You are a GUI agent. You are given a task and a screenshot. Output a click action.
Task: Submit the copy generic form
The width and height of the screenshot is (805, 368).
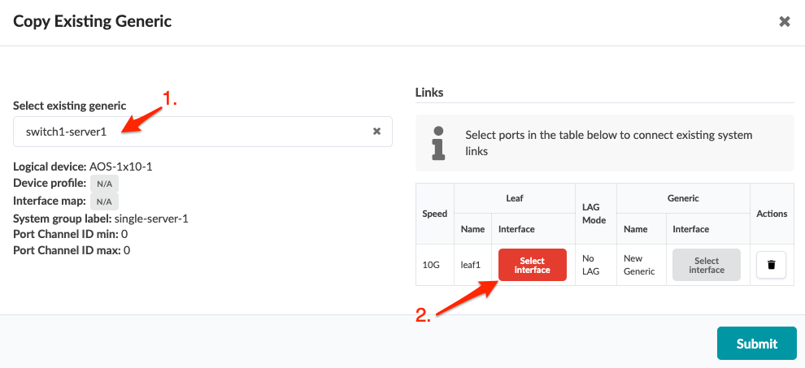756,343
